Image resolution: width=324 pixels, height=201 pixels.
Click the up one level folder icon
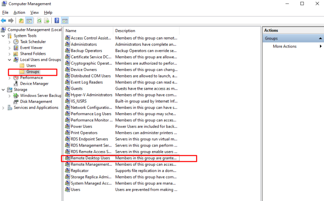21,20
